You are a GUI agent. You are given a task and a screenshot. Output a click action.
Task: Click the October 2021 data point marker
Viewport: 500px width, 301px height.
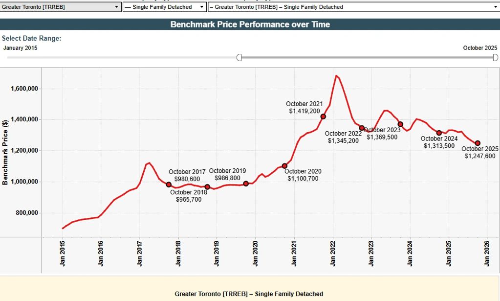[x=323, y=116]
